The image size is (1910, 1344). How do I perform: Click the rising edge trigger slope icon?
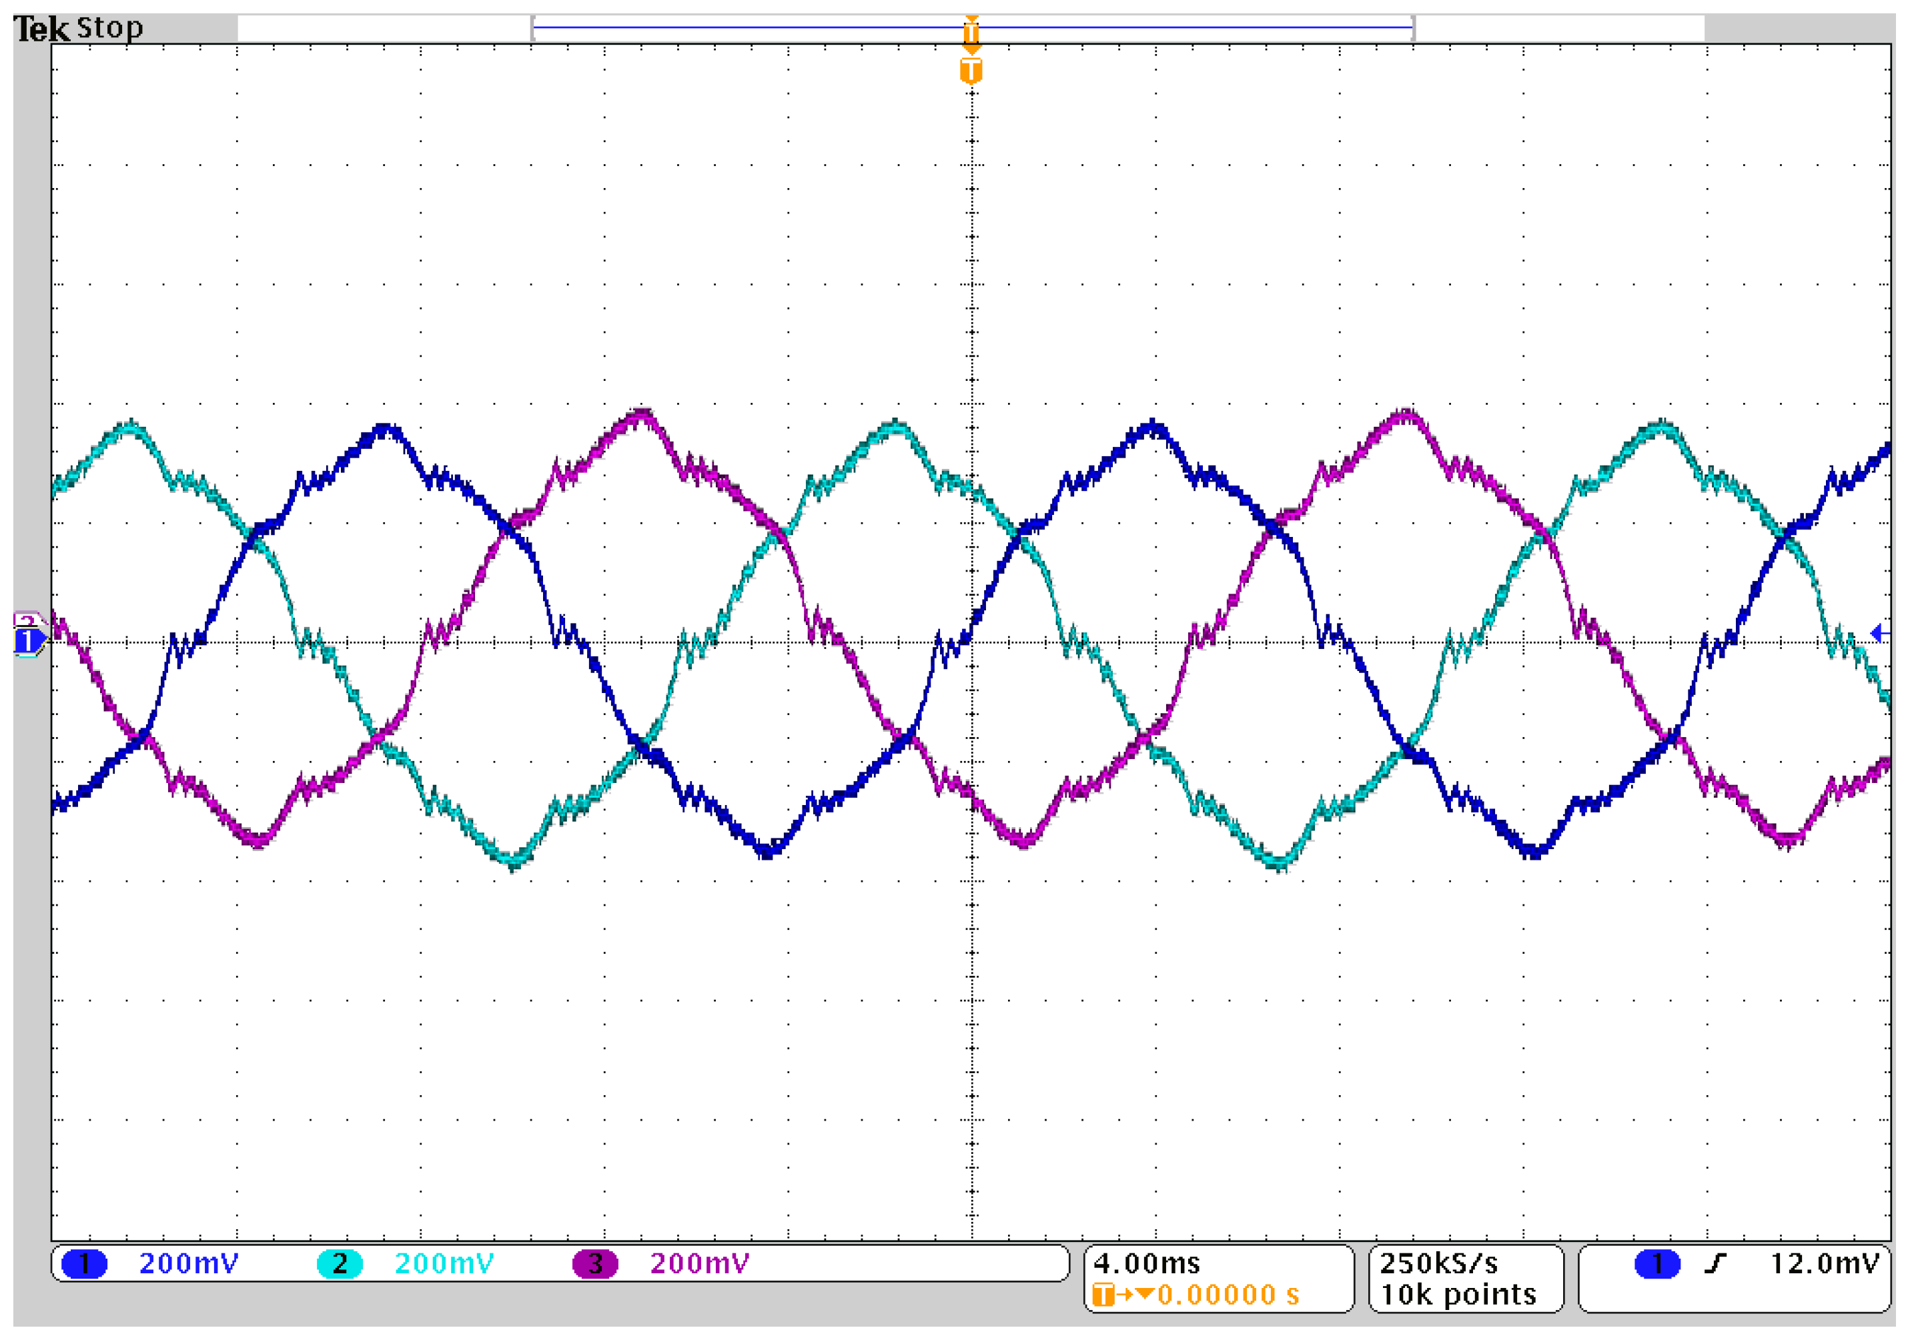pyautogui.click(x=1715, y=1264)
